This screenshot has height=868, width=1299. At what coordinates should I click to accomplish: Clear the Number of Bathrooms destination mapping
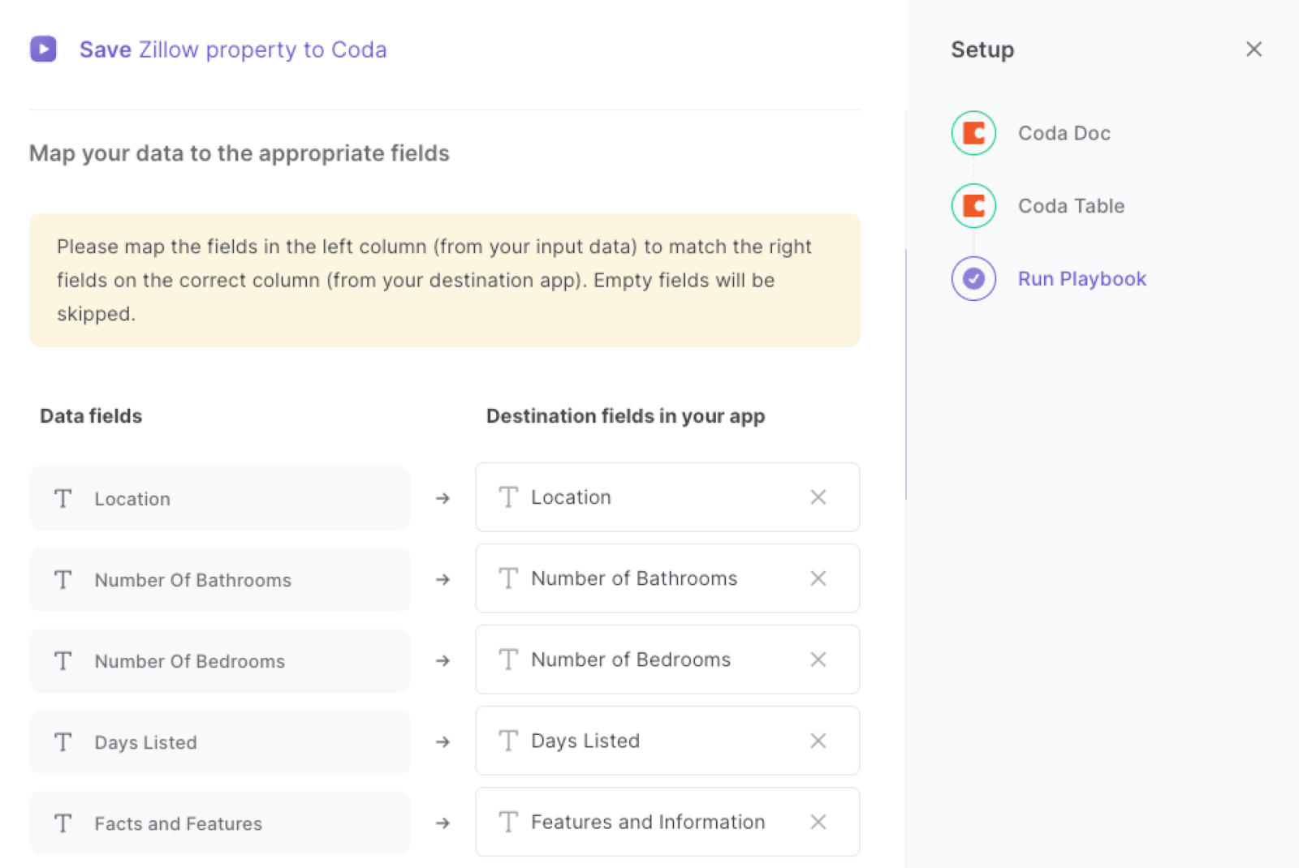pos(818,578)
